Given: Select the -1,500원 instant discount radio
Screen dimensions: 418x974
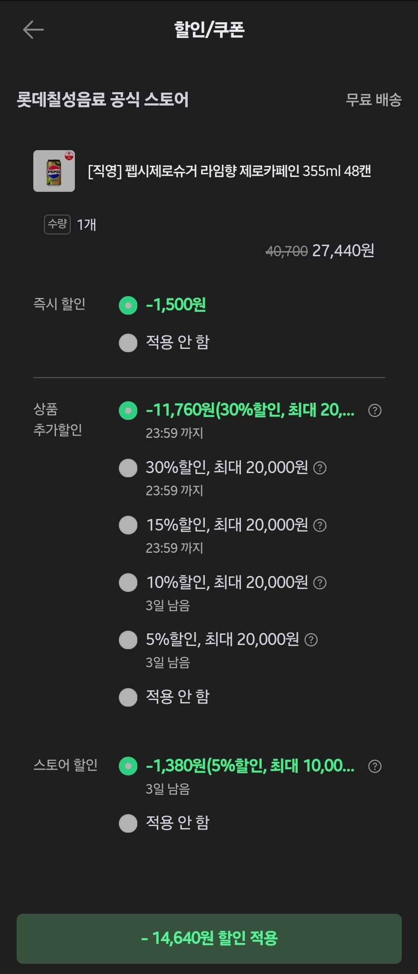Looking at the screenshot, I should tap(128, 305).
